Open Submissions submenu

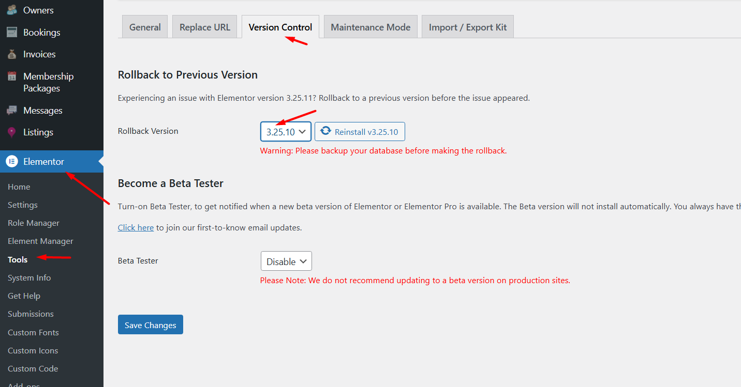pyautogui.click(x=31, y=314)
